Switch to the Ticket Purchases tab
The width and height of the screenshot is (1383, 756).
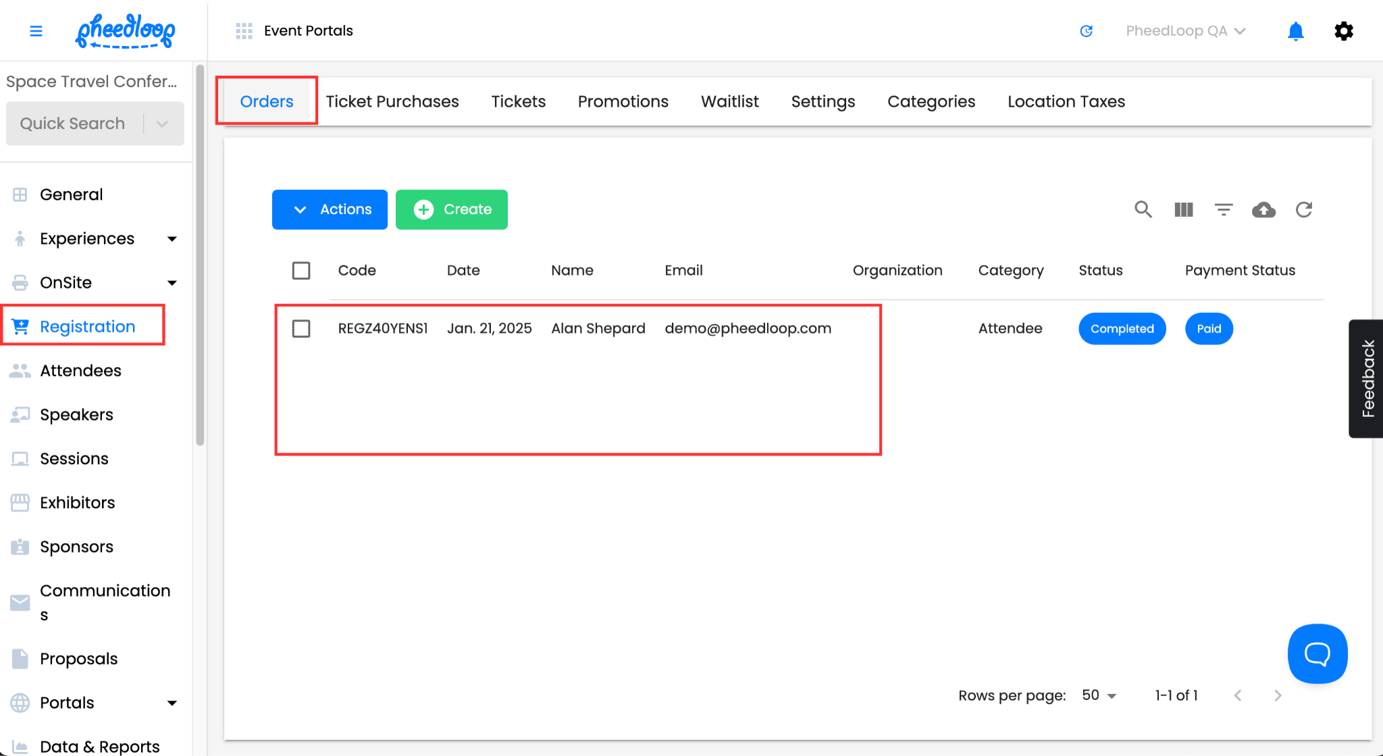point(392,101)
